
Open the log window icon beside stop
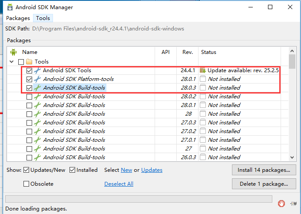[x=294, y=204]
